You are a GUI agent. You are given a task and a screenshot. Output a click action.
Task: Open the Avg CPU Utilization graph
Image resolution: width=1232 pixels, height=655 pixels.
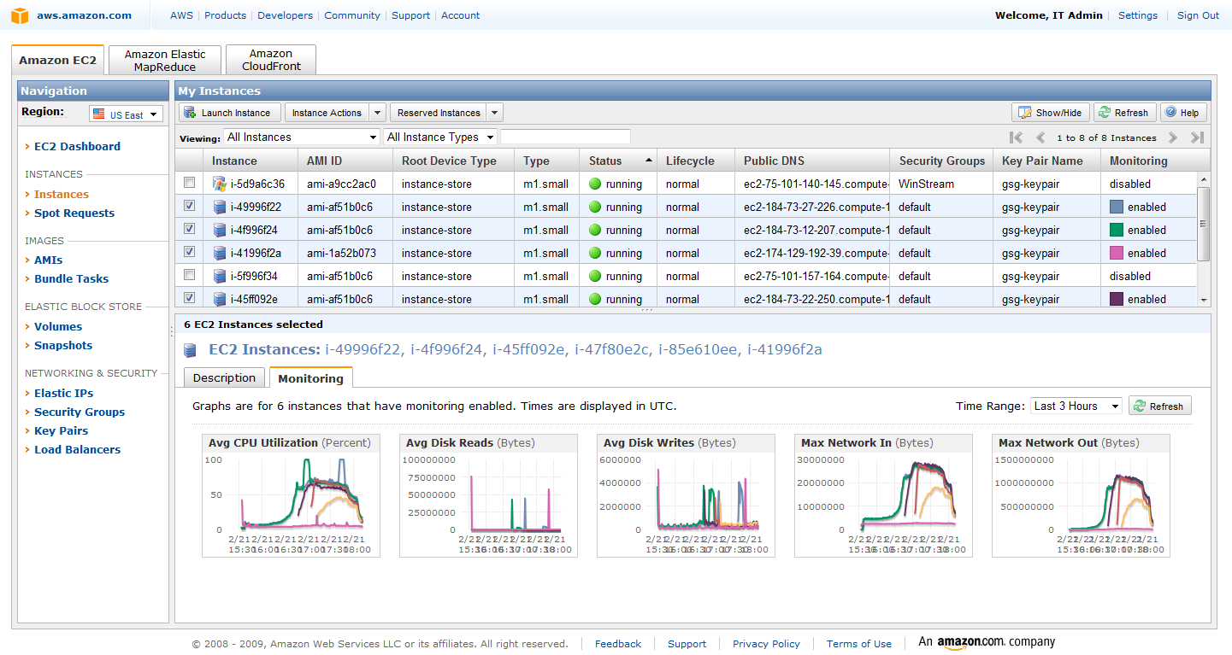click(290, 495)
